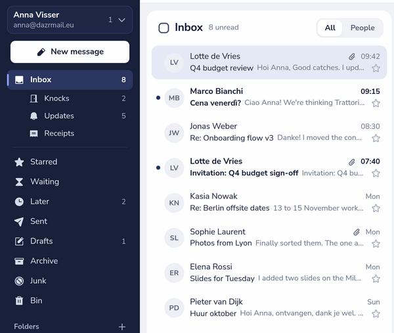Star the Invitation: Q4 budget sign-off email

pos(376,173)
